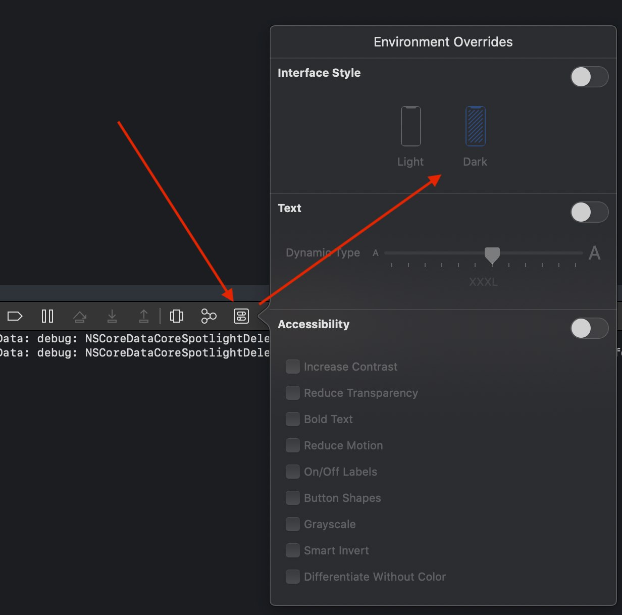Open Environment Overrides toolbar icon
The image size is (622, 615).
click(x=241, y=316)
